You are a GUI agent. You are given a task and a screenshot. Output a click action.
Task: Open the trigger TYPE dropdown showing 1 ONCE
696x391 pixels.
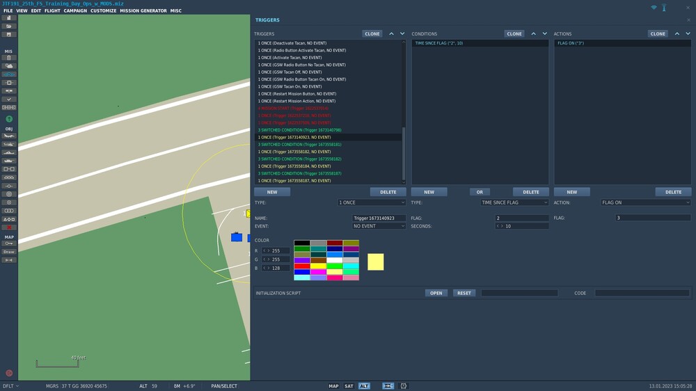pyautogui.click(x=372, y=202)
